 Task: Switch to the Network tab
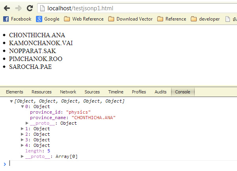pos(68,92)
